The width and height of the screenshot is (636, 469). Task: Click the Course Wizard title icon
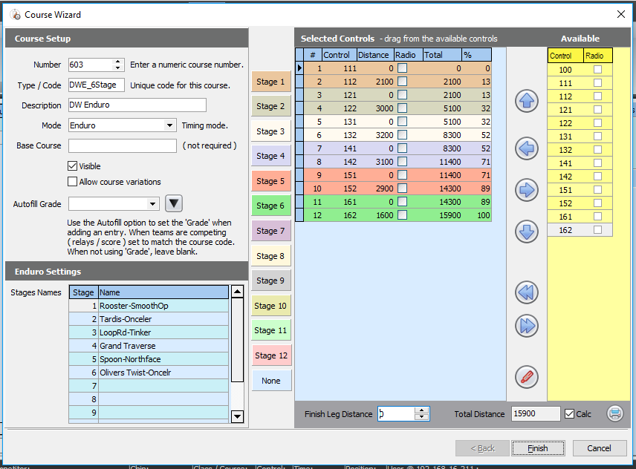tap(16, 15)
